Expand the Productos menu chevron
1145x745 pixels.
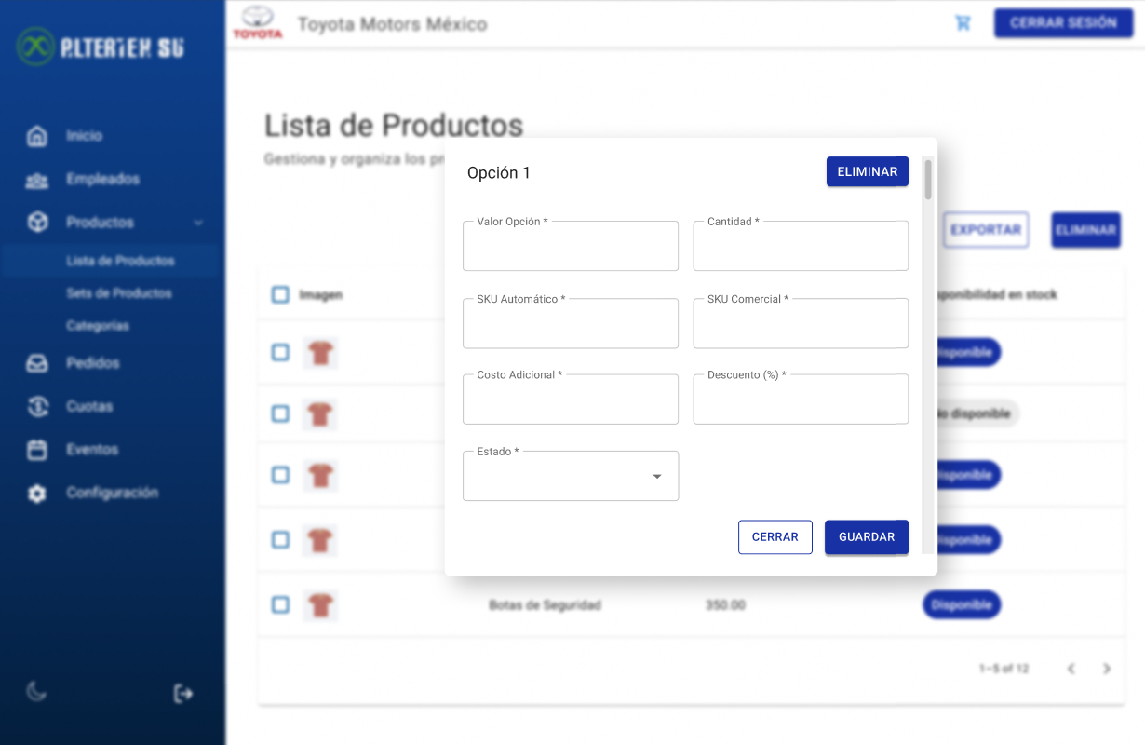coord(197,223)
